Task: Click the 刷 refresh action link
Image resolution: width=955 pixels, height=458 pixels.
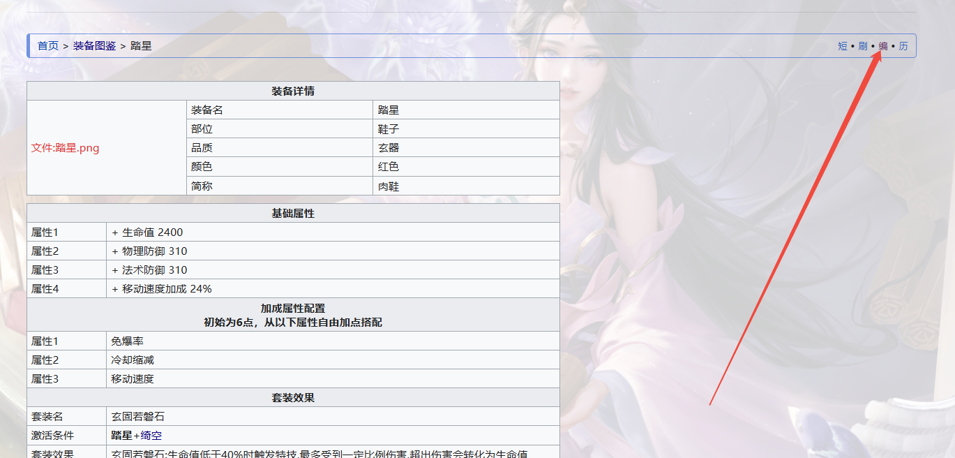Action: (863, 46)
